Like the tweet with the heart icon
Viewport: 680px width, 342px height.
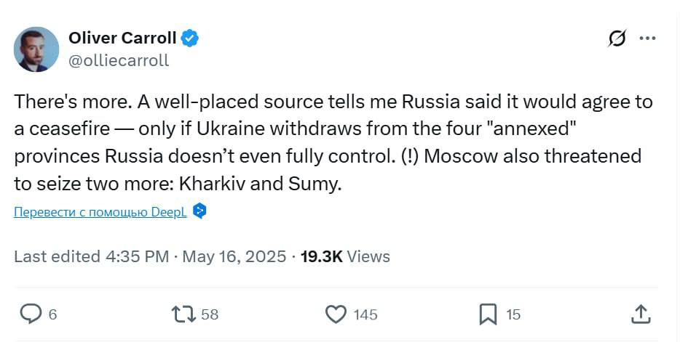pyautogui.click(x=336, y=314)
